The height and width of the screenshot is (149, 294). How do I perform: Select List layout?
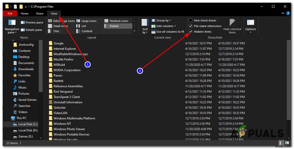81,26
